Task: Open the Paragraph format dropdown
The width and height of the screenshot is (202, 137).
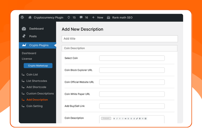Action: [x=106, y=119]
